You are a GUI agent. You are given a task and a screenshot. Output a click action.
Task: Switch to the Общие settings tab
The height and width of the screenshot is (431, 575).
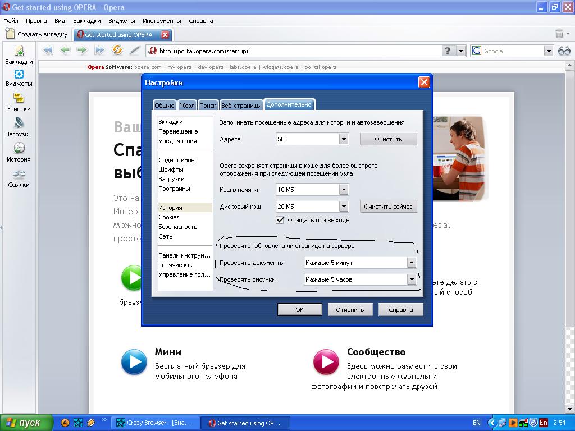point(165,105)
